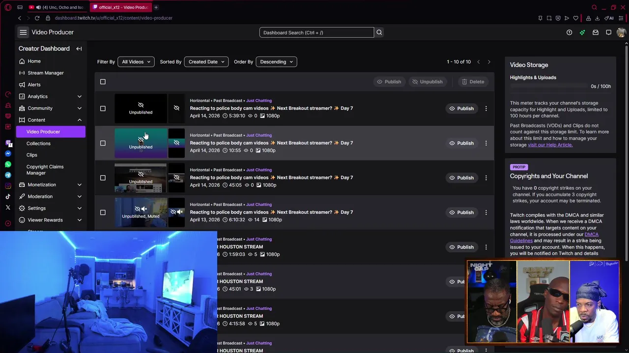Open WhatsApp in Opera sidebar
The image size is (629, 353).
[8, 164]
